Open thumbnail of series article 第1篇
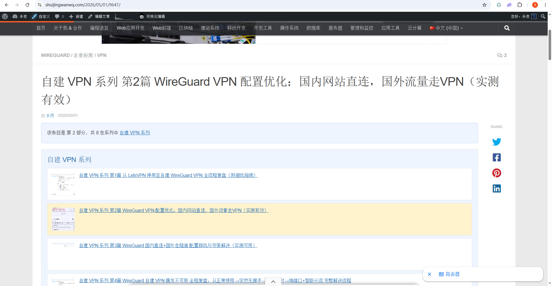 [x=63, y=184]
